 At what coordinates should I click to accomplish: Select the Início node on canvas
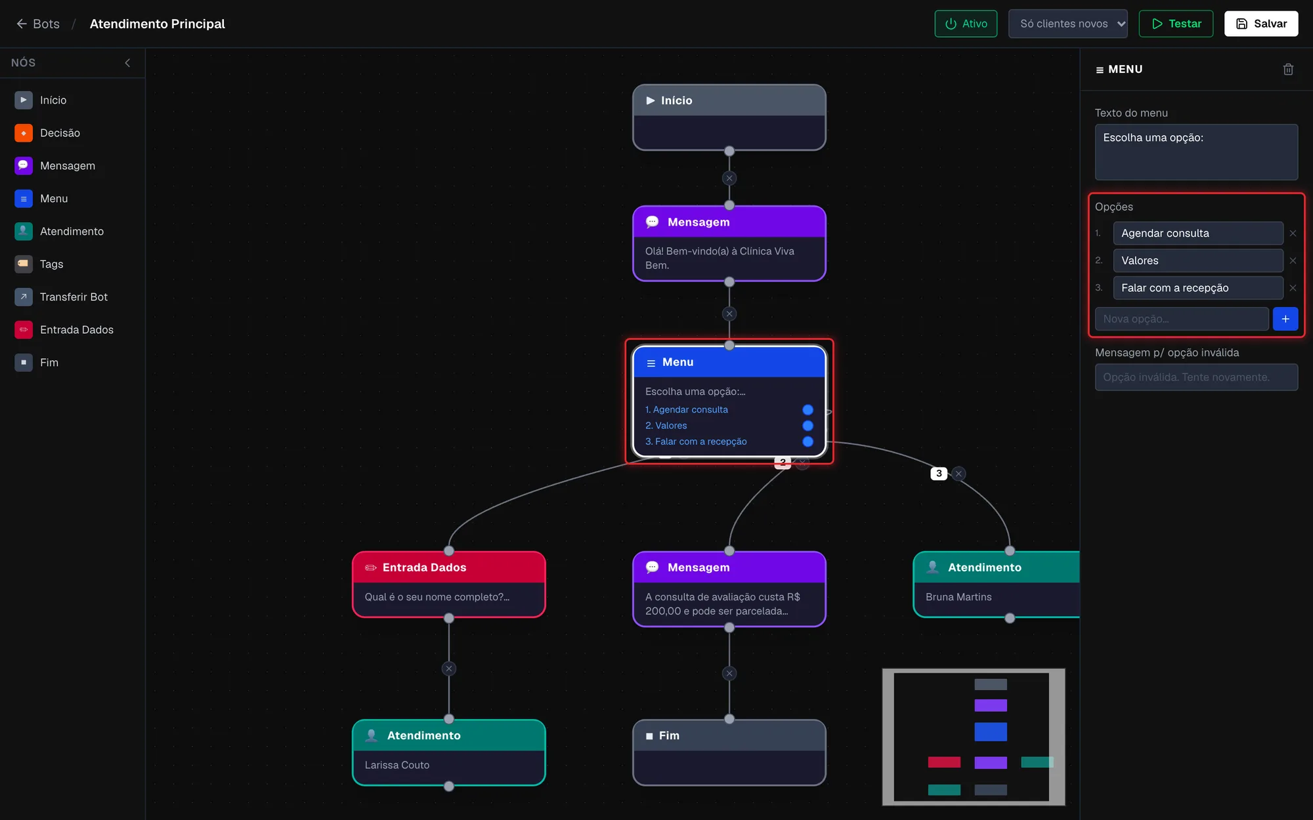(729, 117)
